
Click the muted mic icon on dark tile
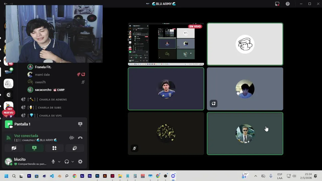pos(134,148)
